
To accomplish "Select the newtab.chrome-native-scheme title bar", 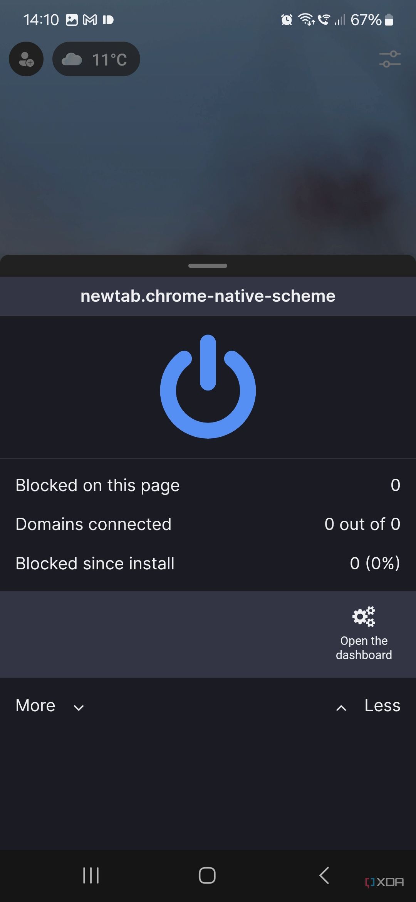I will [x=208, y=296].
